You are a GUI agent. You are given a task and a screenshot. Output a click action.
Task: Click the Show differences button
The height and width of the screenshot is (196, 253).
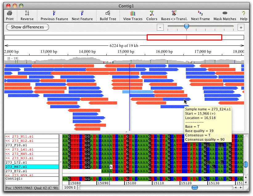(27, 27)
